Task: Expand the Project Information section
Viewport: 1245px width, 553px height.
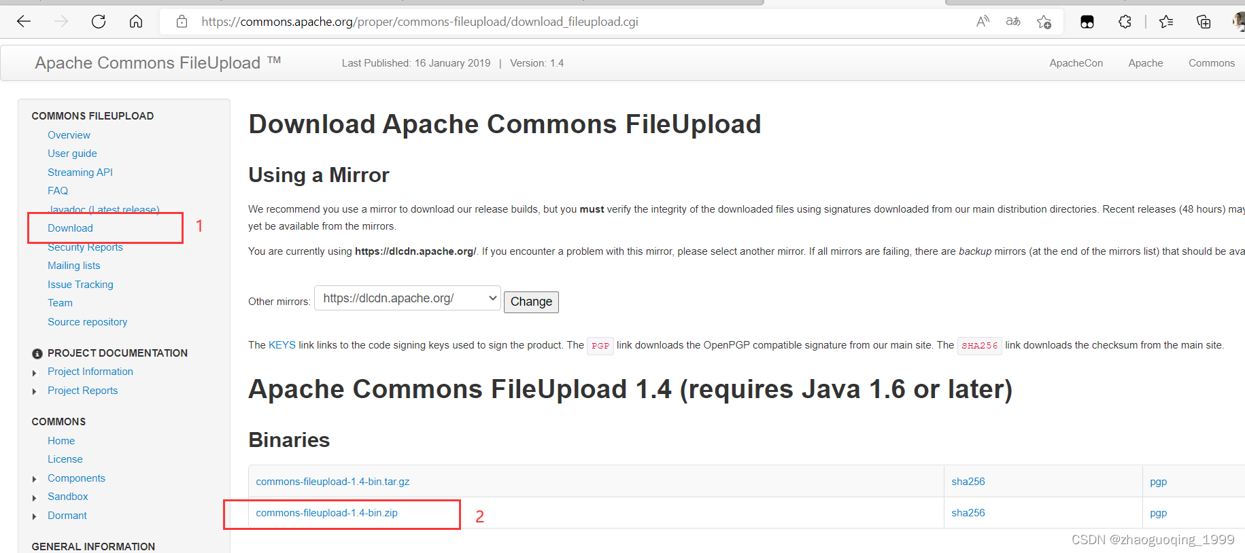Action: pyautogui.click(x=35, y=373)
